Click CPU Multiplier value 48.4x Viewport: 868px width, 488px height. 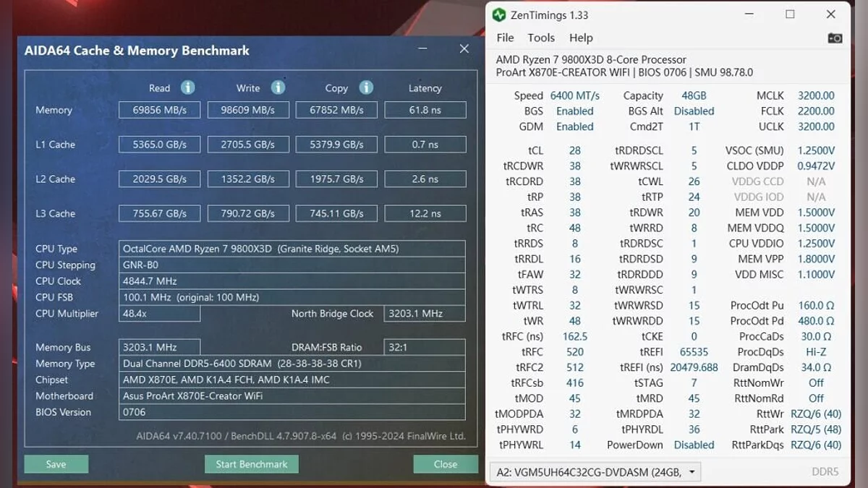click(159, 314)
